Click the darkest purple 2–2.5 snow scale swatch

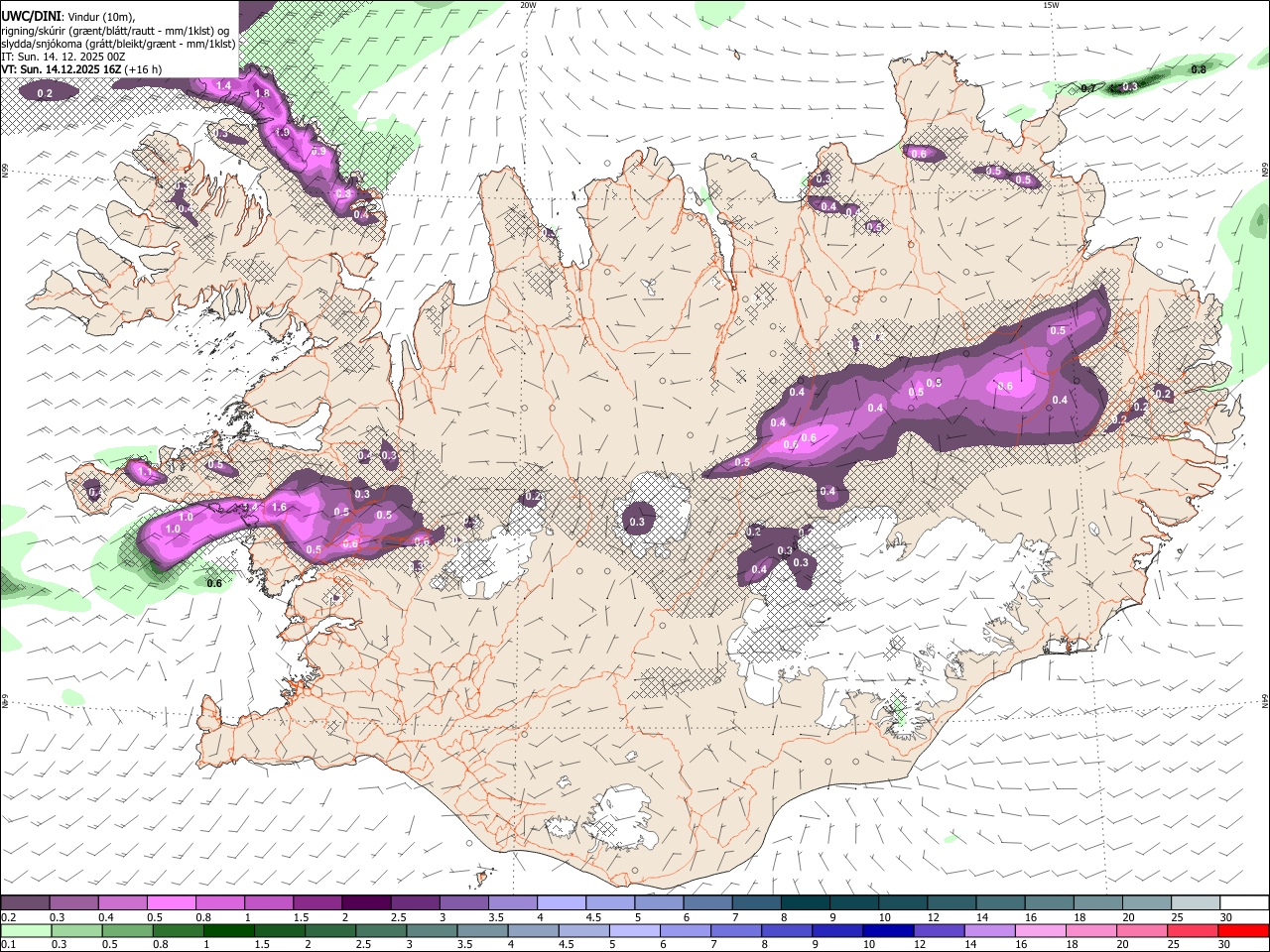[x=366, y=902]
